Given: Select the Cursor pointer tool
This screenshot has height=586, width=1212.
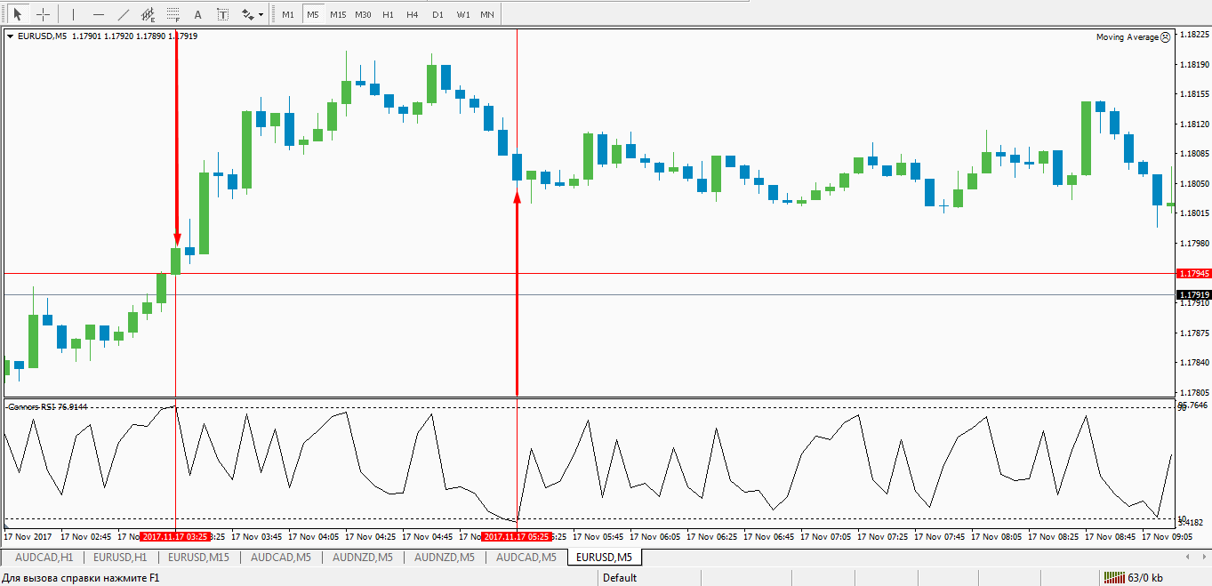Looking at the screenshot, I should coord(17,14).
